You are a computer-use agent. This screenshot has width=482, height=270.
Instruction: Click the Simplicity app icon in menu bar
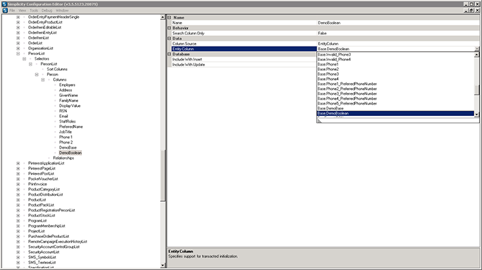tap(5, 10)
